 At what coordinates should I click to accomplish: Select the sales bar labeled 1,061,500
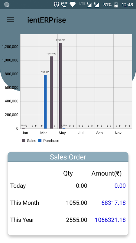point(51,93)
